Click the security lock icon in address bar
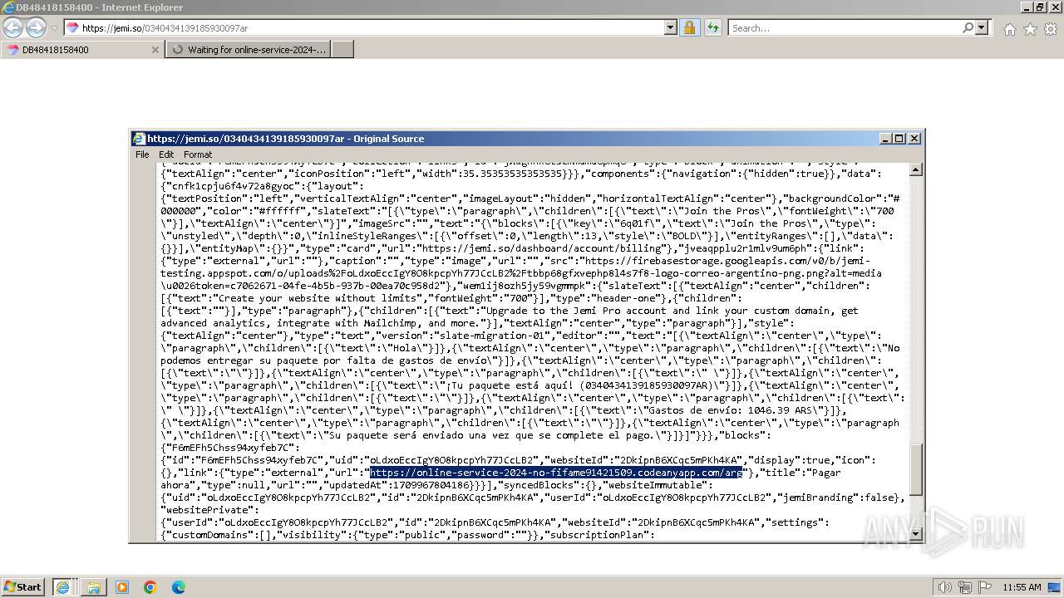Viewport: 1064px width, 598px height. click(x=689, y=28)
